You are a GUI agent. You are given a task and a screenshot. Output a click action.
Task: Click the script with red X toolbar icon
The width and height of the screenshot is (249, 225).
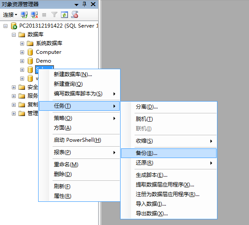click(75, 14)
